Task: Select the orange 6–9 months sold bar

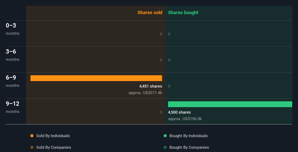Action: pos(96,78)
